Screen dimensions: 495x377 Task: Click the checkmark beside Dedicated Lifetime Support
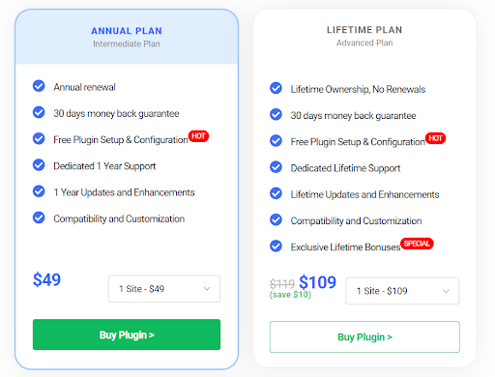[276, 167]
